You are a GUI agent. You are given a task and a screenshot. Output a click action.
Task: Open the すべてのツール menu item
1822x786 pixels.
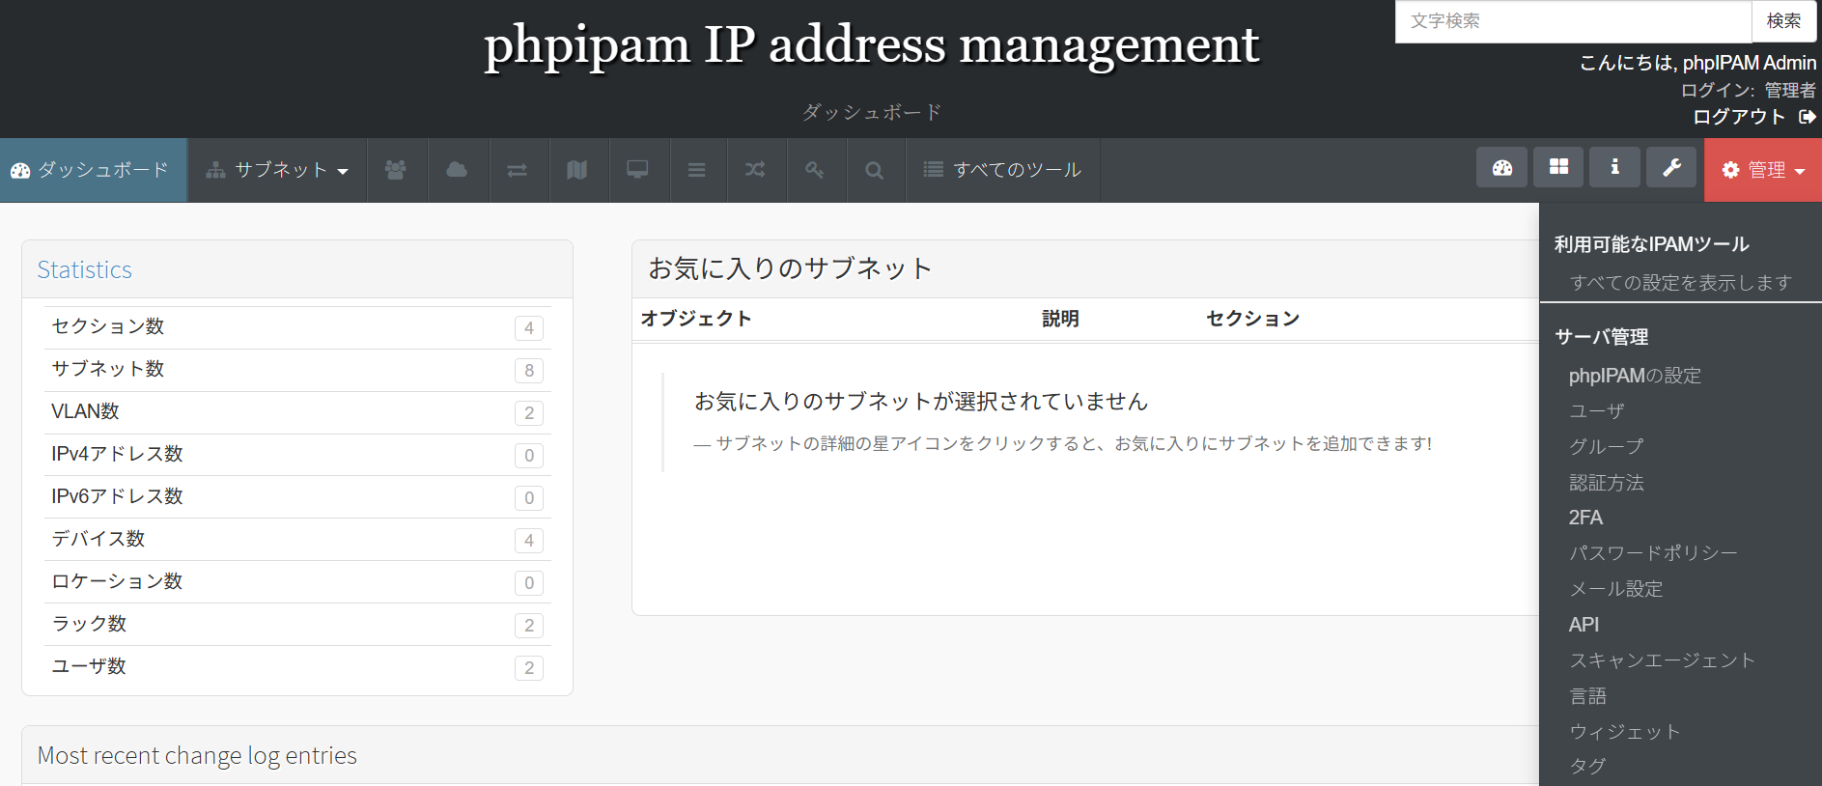(x=1002, y=170)
